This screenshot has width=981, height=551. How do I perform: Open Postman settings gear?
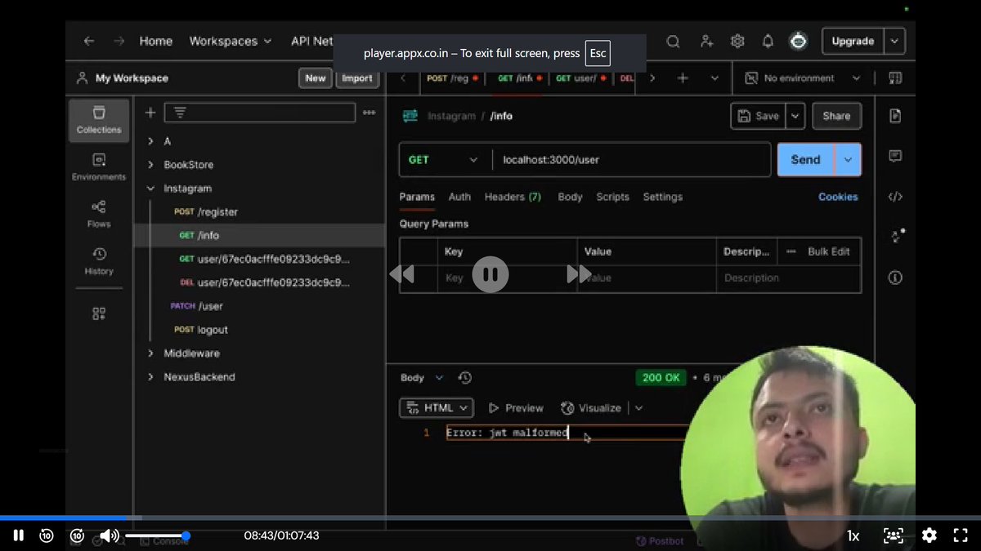[x=737, y=42]
